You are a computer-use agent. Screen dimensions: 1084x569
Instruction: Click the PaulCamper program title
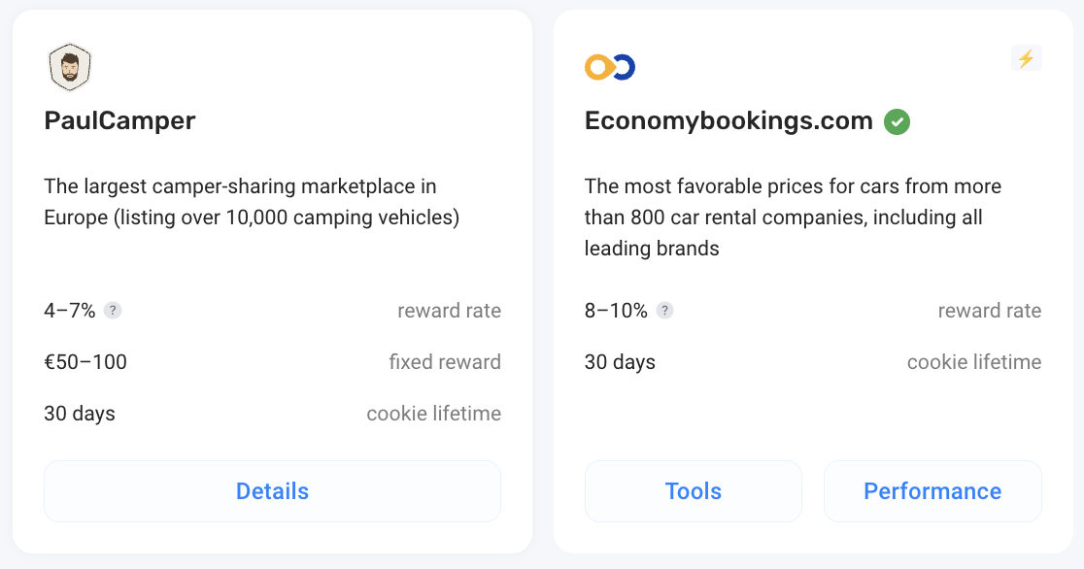point(119,120)
